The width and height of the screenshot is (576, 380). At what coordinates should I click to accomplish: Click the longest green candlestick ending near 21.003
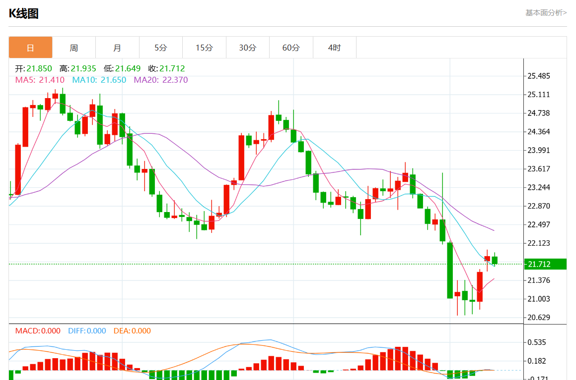coord(450,271)
